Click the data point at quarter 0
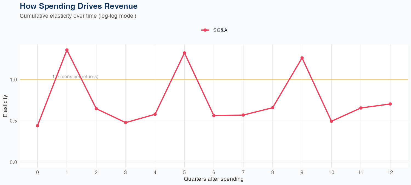 [38, 126]
